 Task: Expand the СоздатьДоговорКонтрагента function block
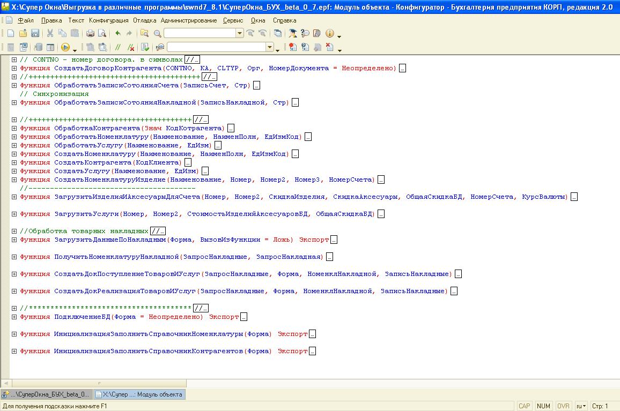click(14, 69)
